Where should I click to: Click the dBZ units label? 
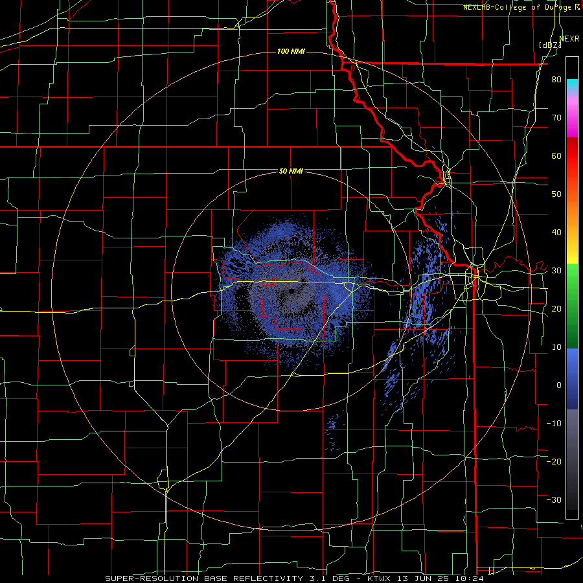[x=550, y=45]
